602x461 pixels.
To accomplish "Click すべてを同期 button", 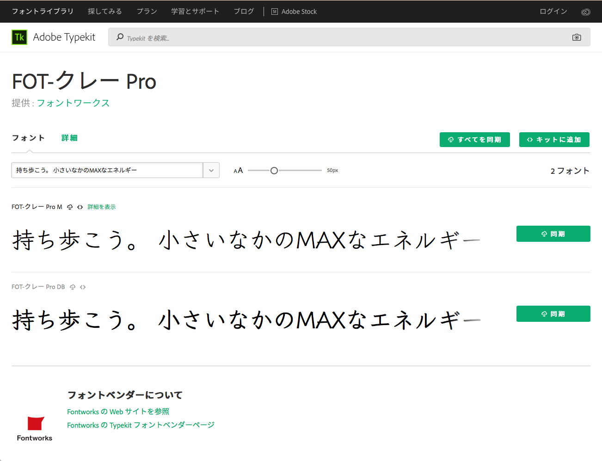I will 475,140.
